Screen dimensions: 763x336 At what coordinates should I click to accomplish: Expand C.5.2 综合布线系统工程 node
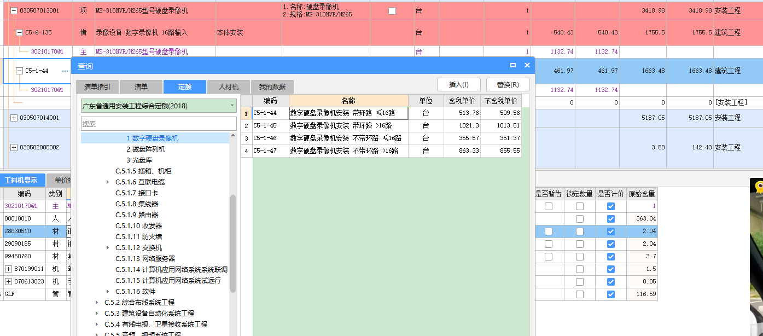click(x=97, y=303)
